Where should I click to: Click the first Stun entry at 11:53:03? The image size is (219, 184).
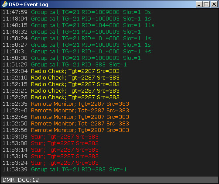[x=51, y=137]
